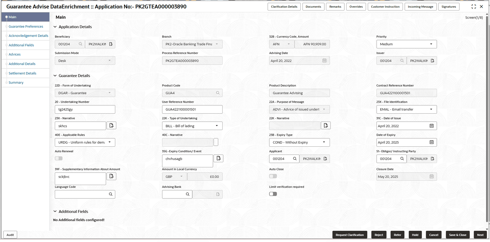Enable the Auto Renewal toggle
Image resolution: width=490 pixels, height=242 pixels.
59,158
